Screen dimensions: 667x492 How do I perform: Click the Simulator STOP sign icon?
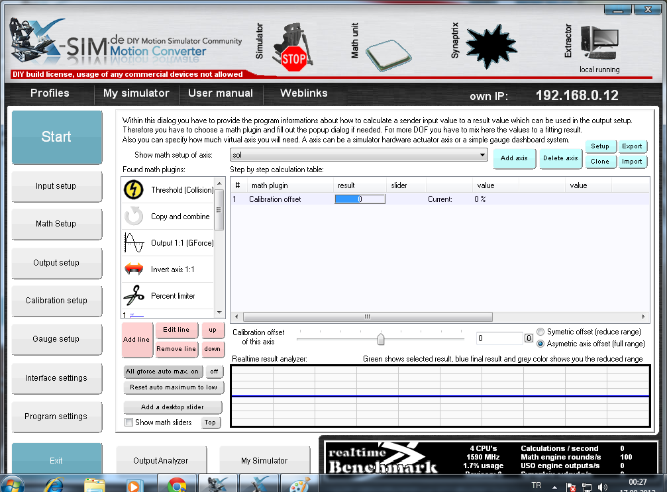click(293, 48)
